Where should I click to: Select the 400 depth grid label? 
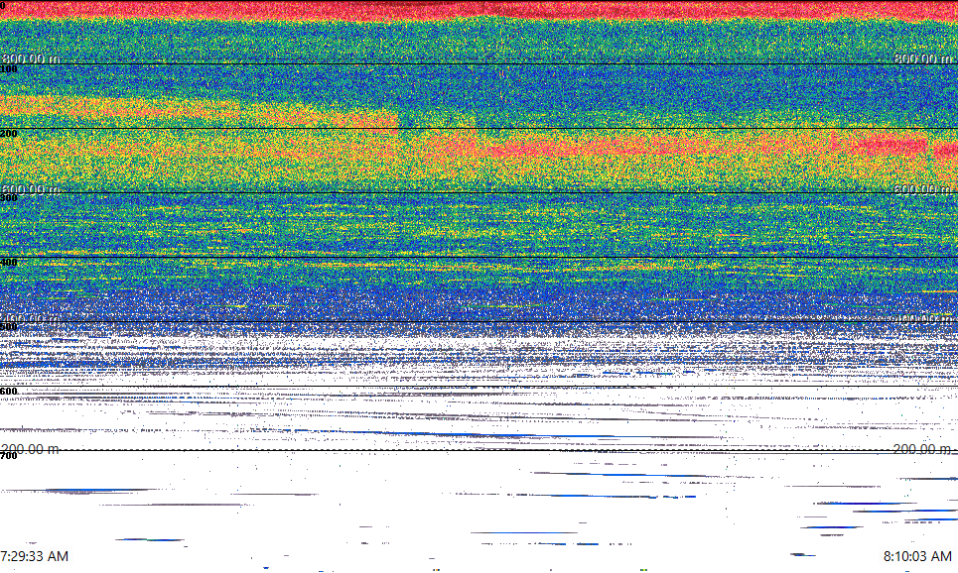pyautogui.click(x=9, y=263)
